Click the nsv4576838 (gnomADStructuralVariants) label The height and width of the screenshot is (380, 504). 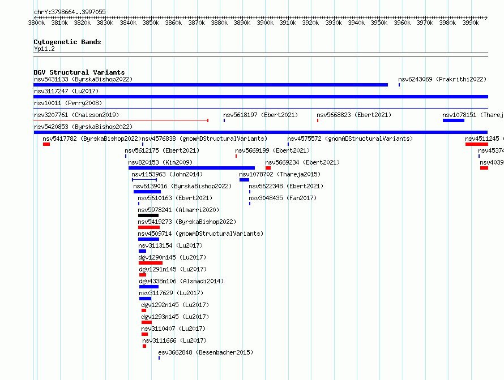pos(204,139)
